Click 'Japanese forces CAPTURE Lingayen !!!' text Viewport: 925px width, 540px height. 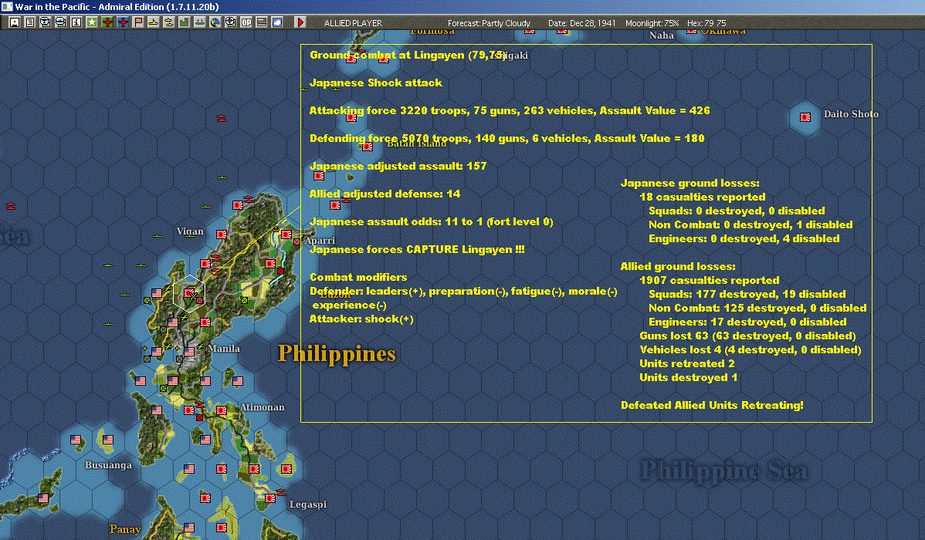[x=417, y=249]
